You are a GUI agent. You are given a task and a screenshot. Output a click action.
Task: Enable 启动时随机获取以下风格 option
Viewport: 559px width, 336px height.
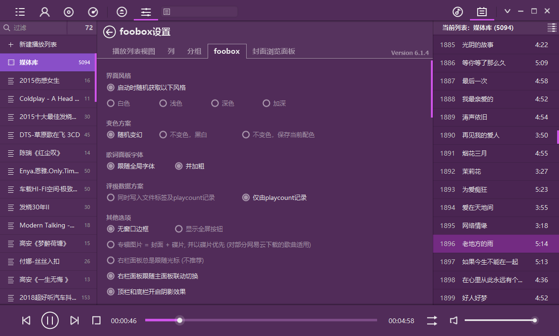110,88
